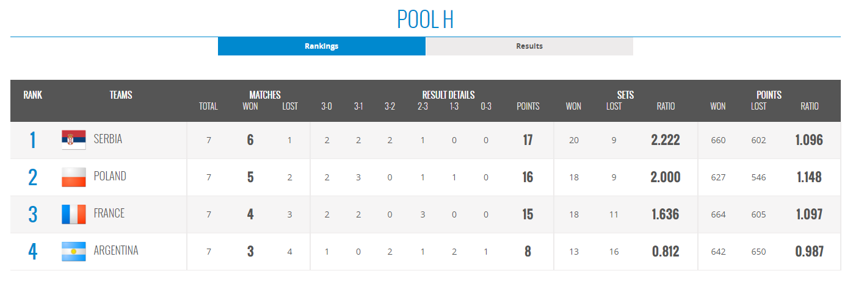Click Argentina's points ratio 0.987
This screenshot has height=290, width=853.
[809, 252]
